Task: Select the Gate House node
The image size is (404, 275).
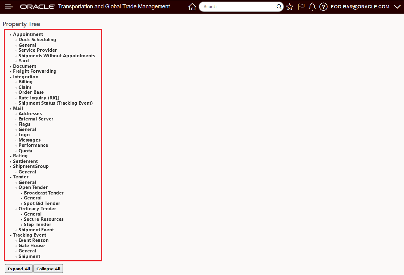Action: (x=32, y=246)
